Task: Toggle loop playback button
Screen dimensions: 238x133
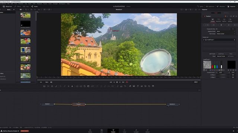Action: [x=127, y=82]
